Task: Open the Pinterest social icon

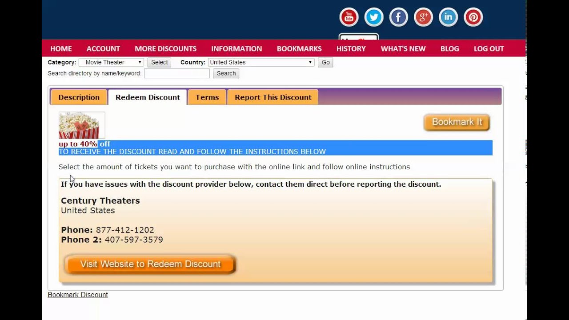Action: click(x=473, y=17)
